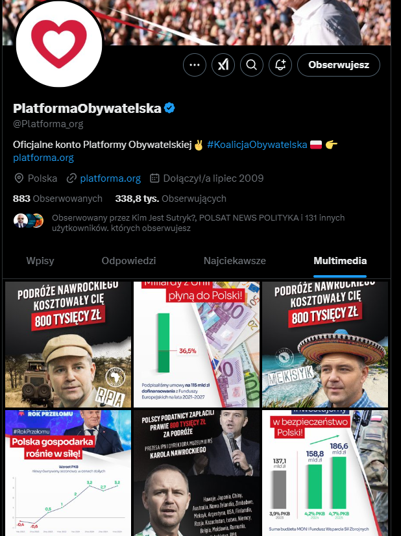
Task: Toggle the Obserwujesz following button
Action: tap(339, 65)
